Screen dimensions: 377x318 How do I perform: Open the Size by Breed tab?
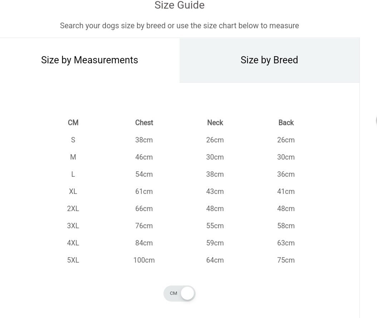coord(269,60)
